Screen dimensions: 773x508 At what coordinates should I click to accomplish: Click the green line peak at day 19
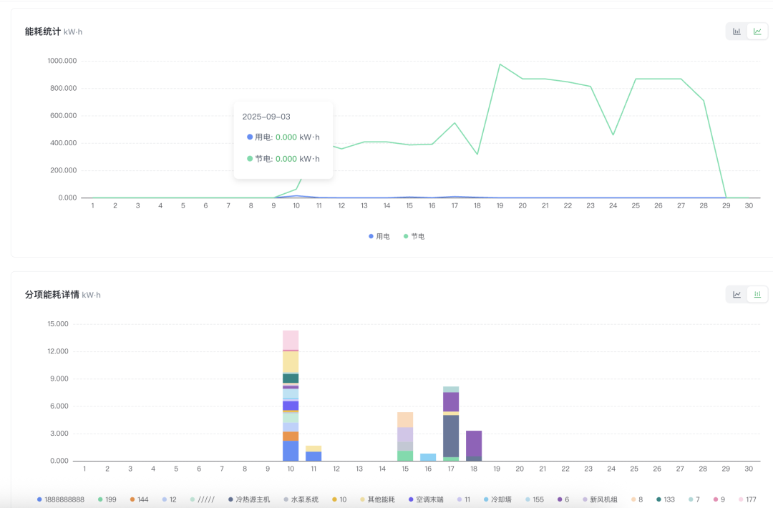500,64
